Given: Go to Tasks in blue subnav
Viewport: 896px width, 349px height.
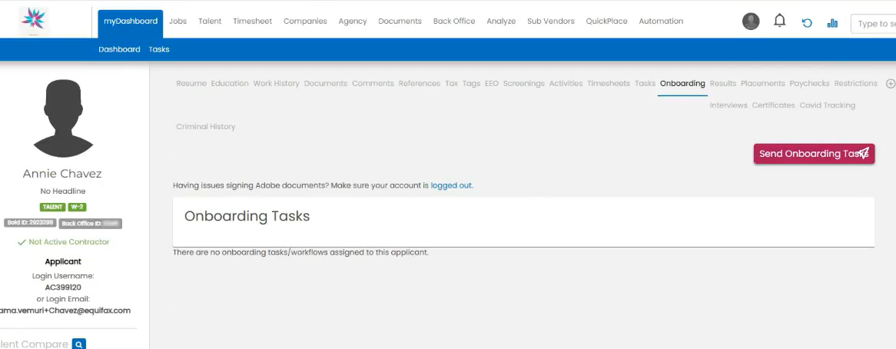Looking at the screenshot, I should click(x=159, y=49).
